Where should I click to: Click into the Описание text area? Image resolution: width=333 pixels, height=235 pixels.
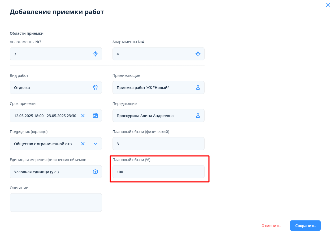click(56, 202)
